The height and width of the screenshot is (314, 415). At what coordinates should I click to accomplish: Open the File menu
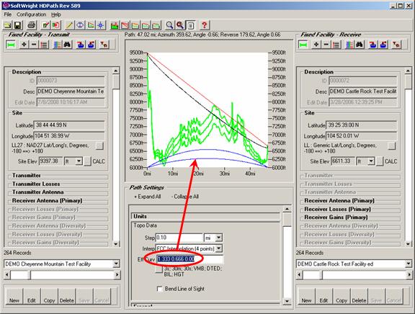click(x=8, y=14)
